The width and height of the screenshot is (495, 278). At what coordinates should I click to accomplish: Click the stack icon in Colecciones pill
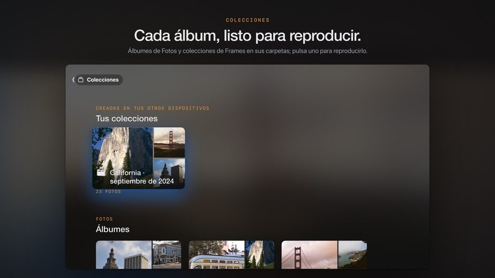click(x=81, y=80)
